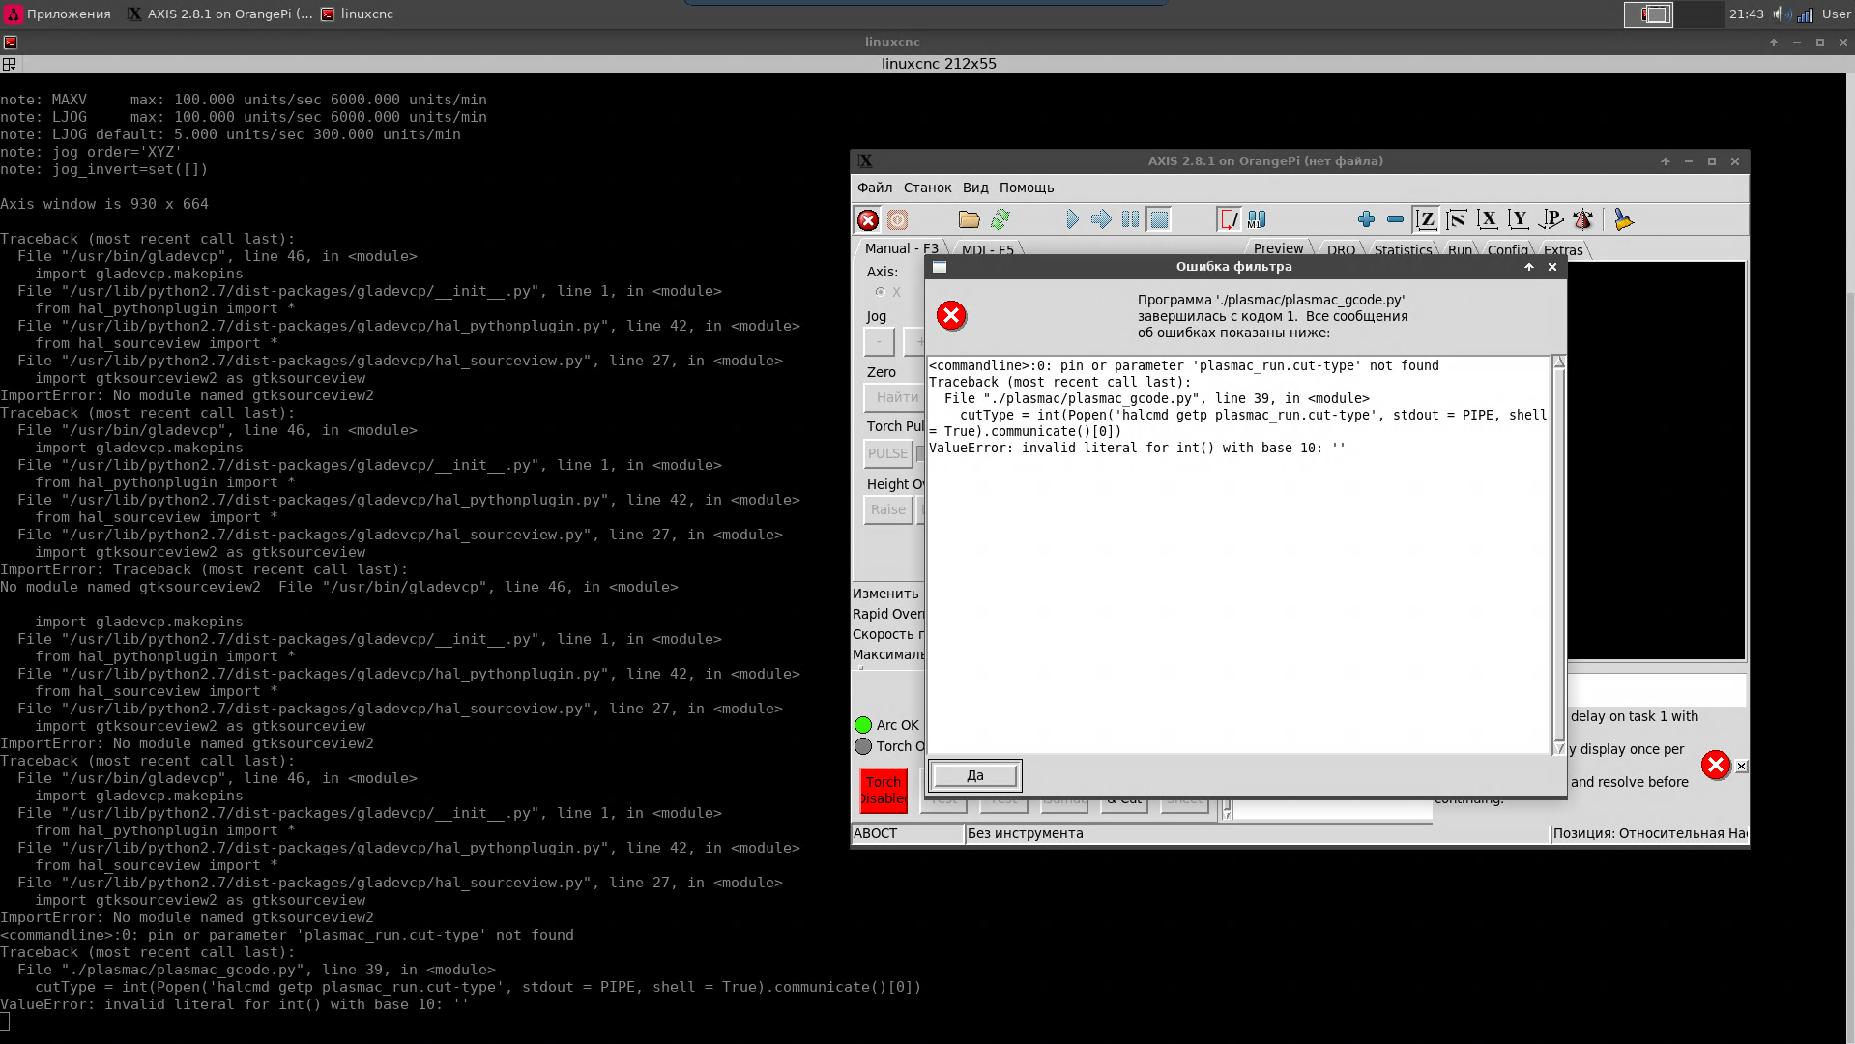Clear live plot with the broom icon
Image resolution: width=1855 pixels, height=1044 pixels.
coord(1624,220)
